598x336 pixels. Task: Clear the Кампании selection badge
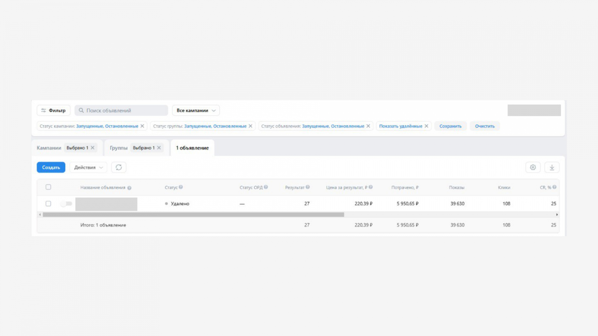click(x=93, y=148)
